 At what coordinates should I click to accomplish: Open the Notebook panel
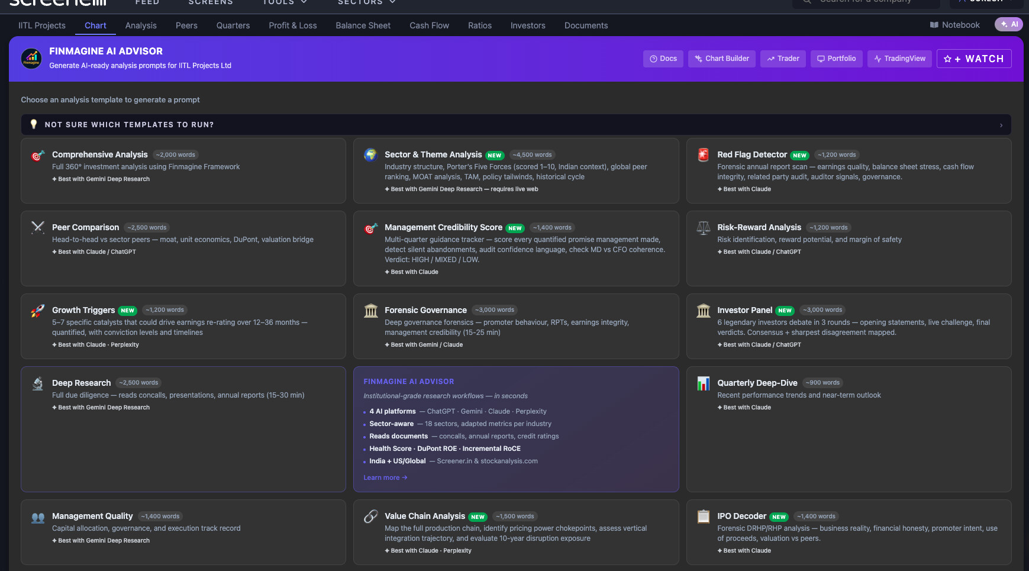(x=954, y=25)
